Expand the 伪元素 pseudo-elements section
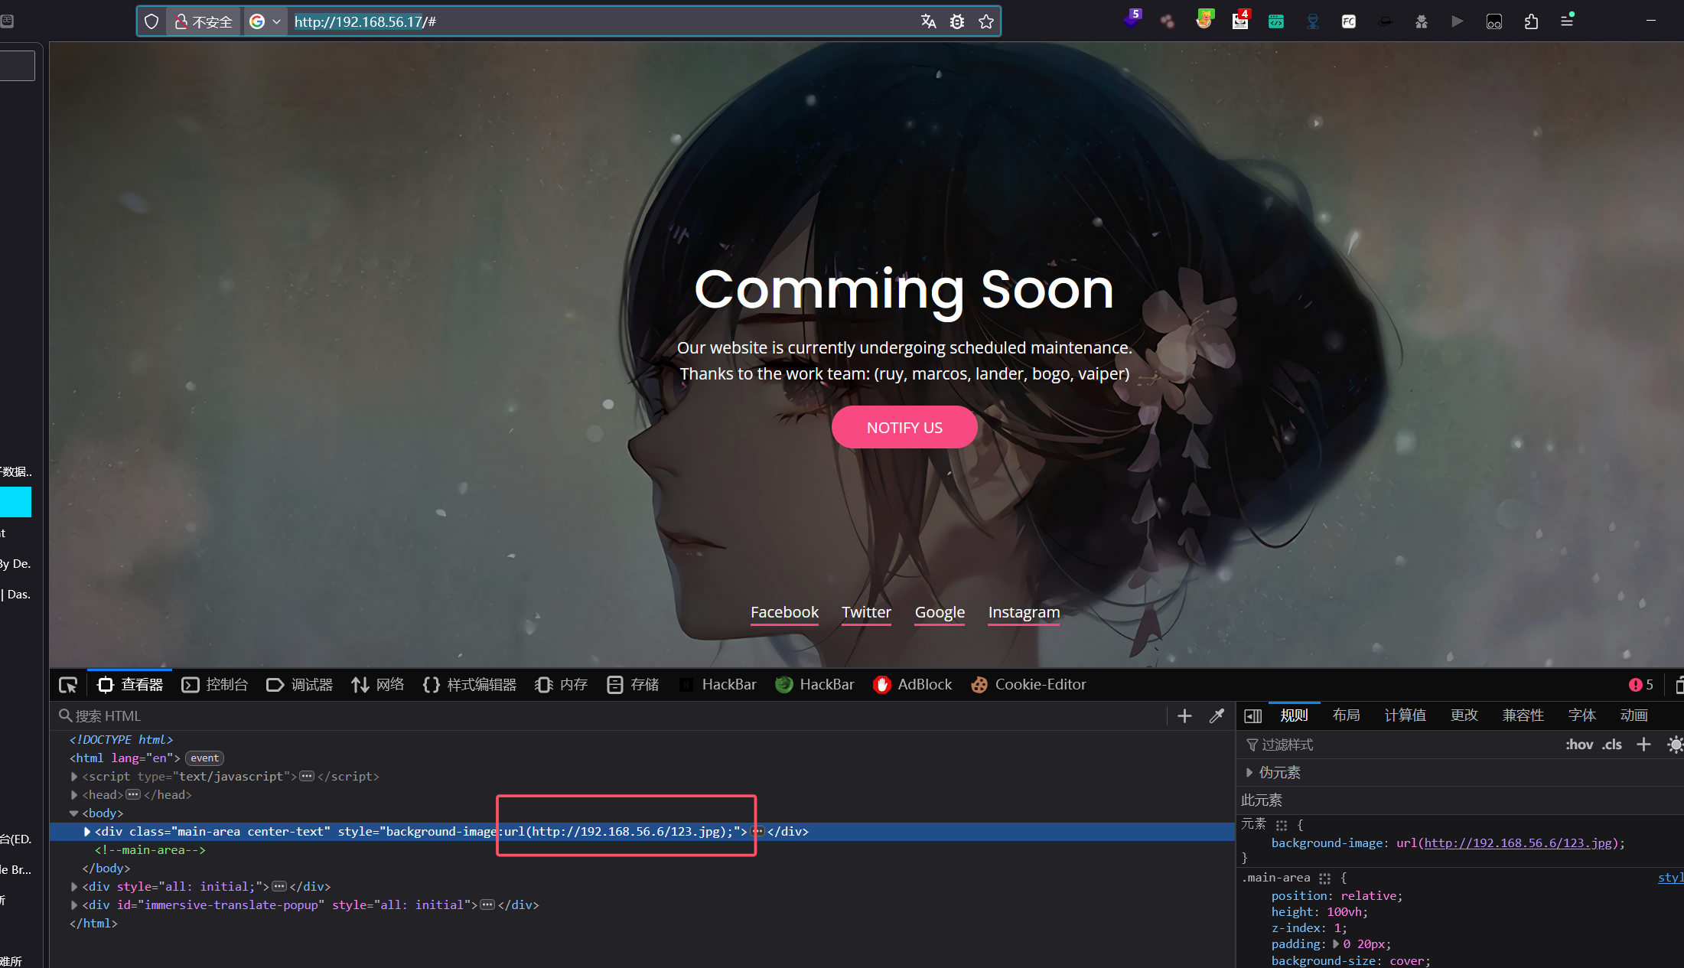1684x968 pixels. (1249, 772)
